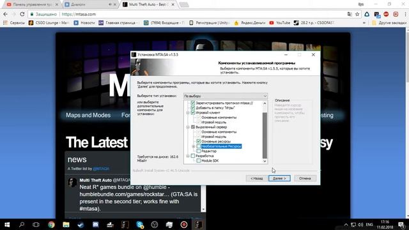
Task: Click the red AdBlock extension icon
Action: [386, 14]
